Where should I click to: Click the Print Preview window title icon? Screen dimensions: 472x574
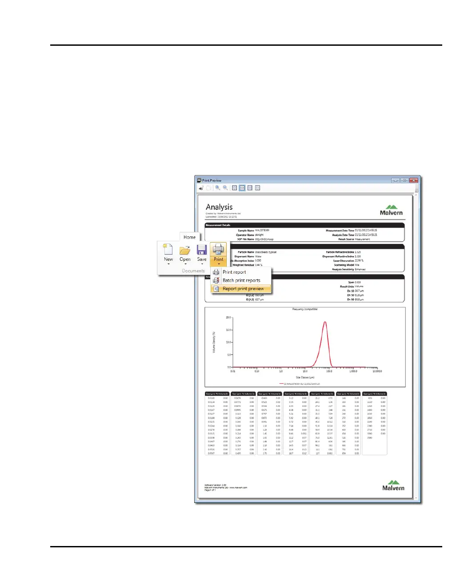pos(199,180)
